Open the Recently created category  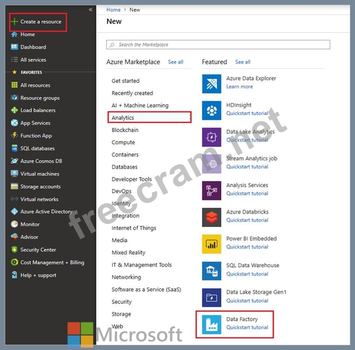[132, 93]
